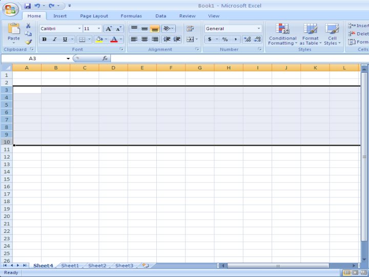The height and width of the screenshot is (277, 369).
Task: Open the font size dropdown
Action: (x=99, y=29)
